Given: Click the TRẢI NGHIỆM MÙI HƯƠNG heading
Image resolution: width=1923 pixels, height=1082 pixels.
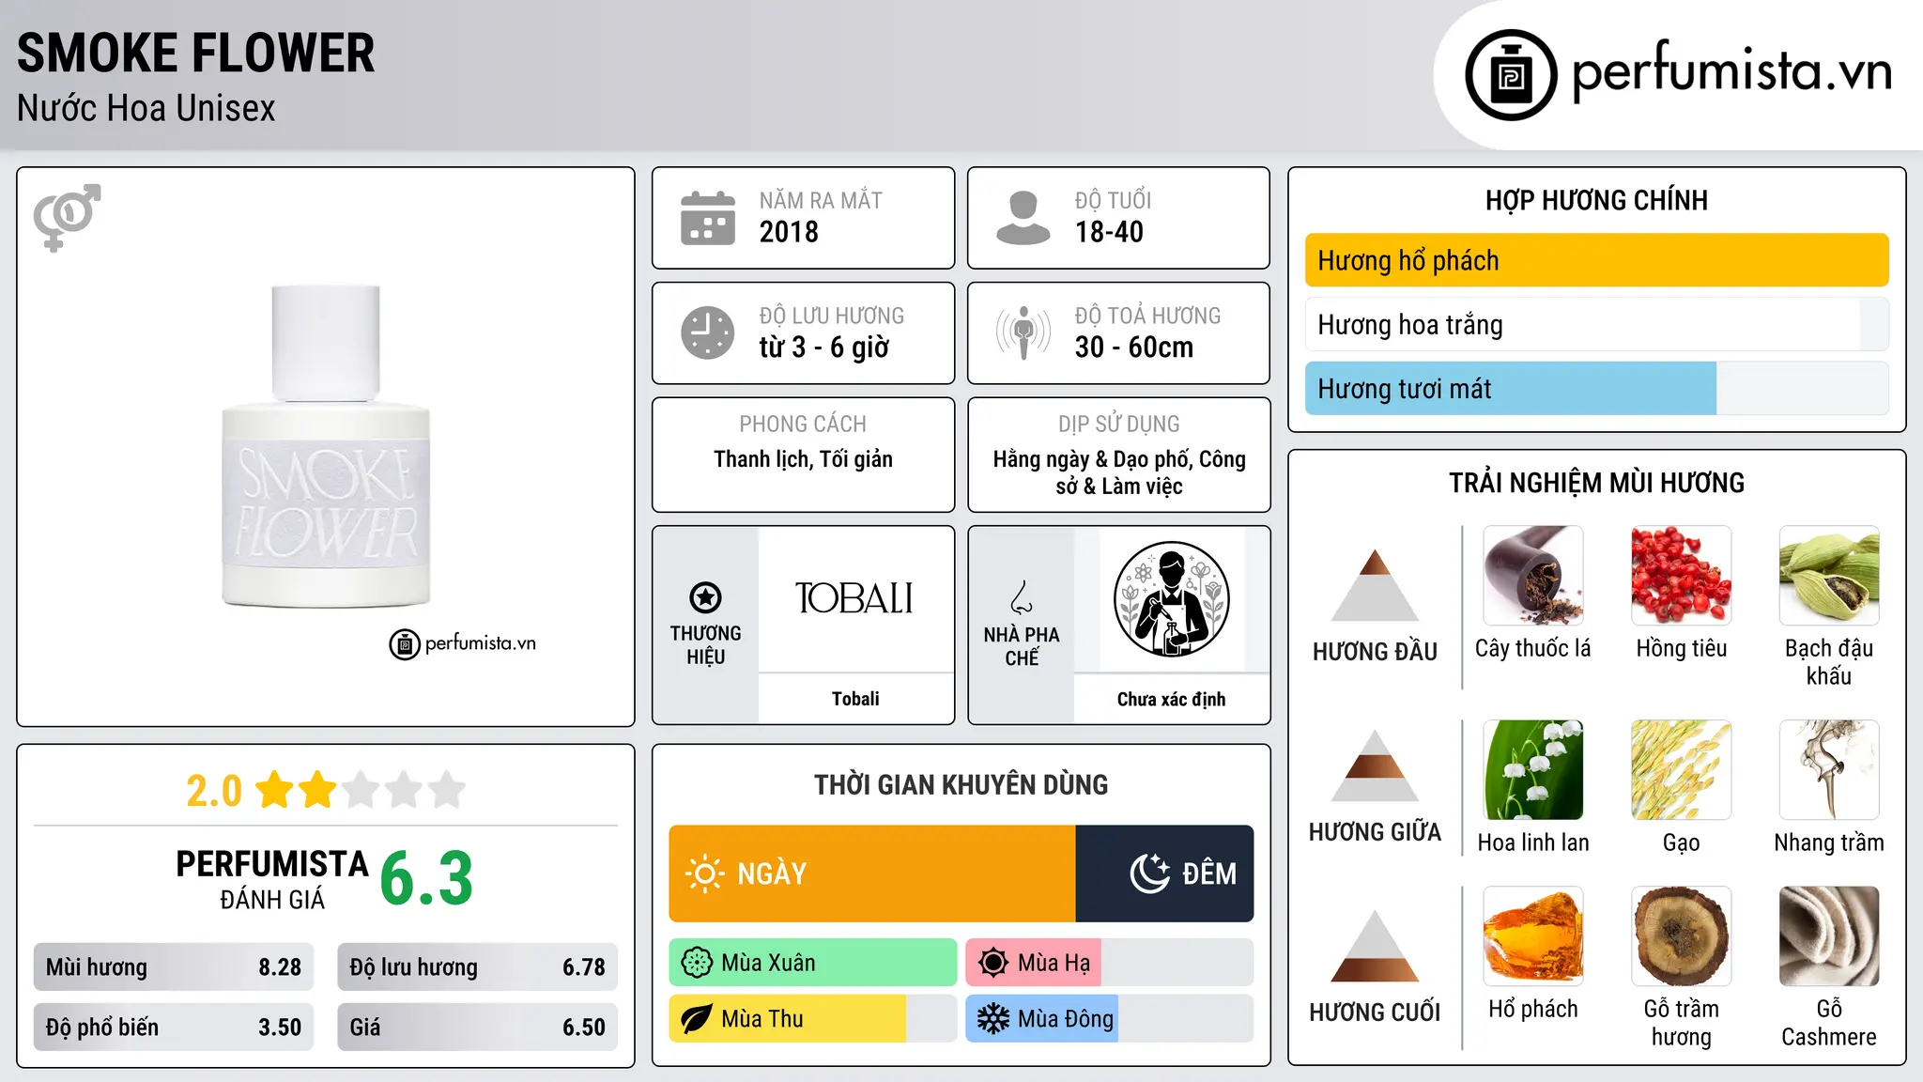Looking at the screenshot, I should (x=1596, y=484).
